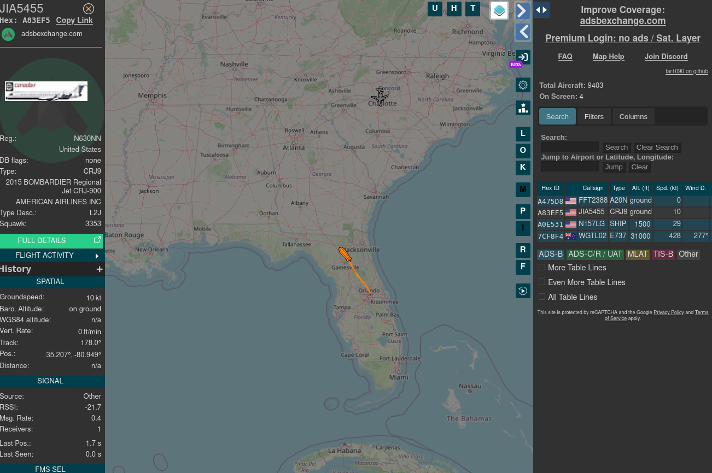Click the MLAT legend color label

pyautogui.click(x=638, y=255)
